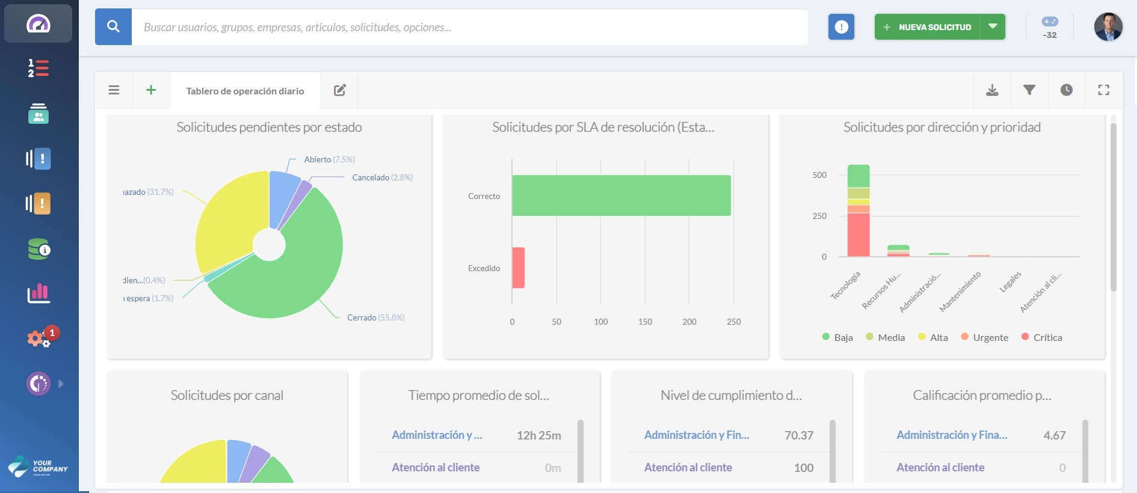The width and height of the screenshot is (1137, 493).
Task: Click the Tecnología stacked bar
Action: 858,210
